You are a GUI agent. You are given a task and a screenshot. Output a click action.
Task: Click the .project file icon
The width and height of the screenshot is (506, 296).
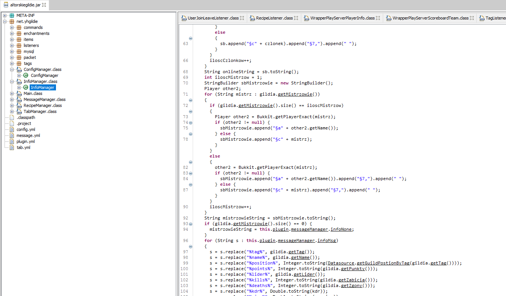tap(12, 123)
